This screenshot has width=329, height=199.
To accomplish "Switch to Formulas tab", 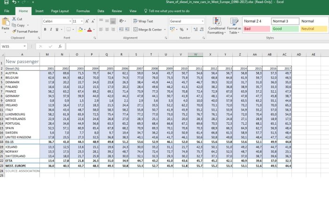I will pos(83,11).
